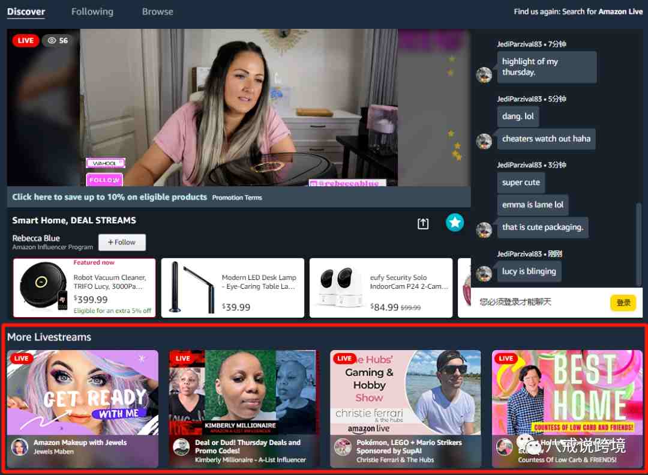The height and width of the screenshot is (475, 648).
Task: Click the eufy indoor camera product image
Action: click(340, 287)
